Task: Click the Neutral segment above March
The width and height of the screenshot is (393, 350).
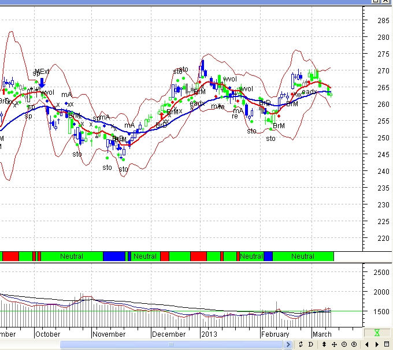Action: [303, 256]
